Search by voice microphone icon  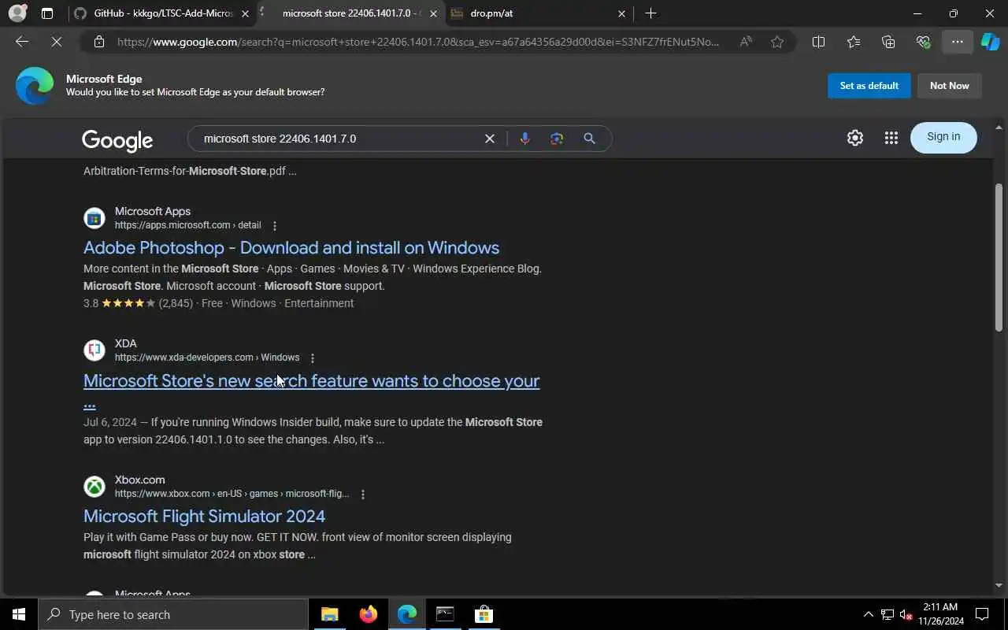(524, 139)
